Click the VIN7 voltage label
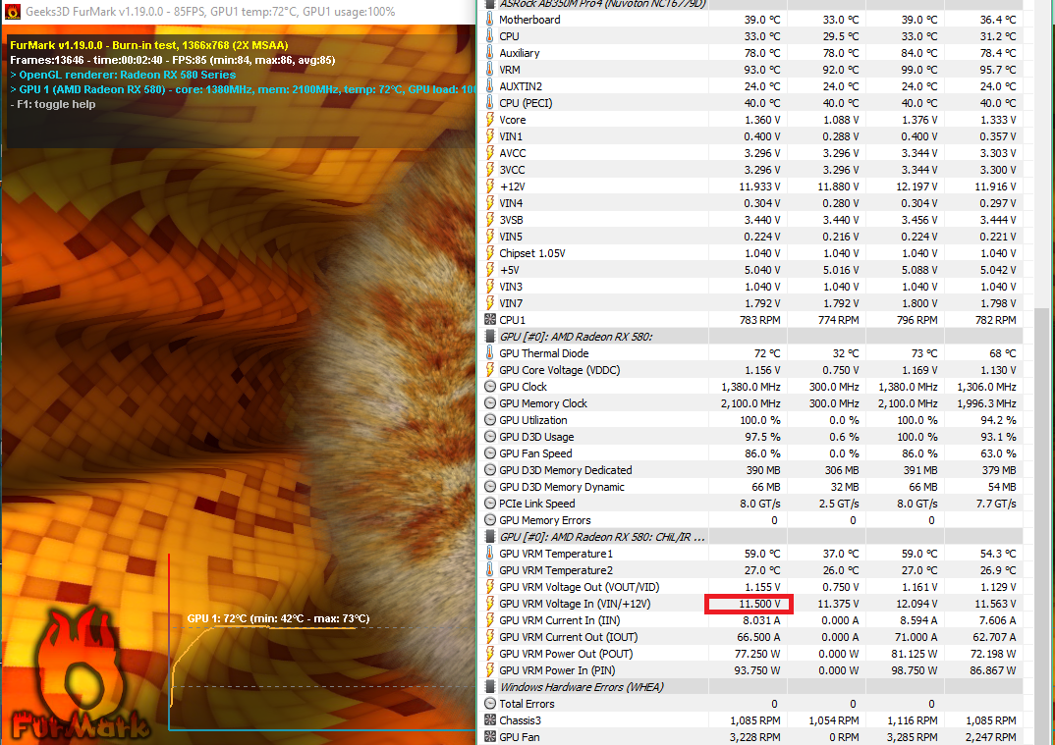 pos(511,303)
